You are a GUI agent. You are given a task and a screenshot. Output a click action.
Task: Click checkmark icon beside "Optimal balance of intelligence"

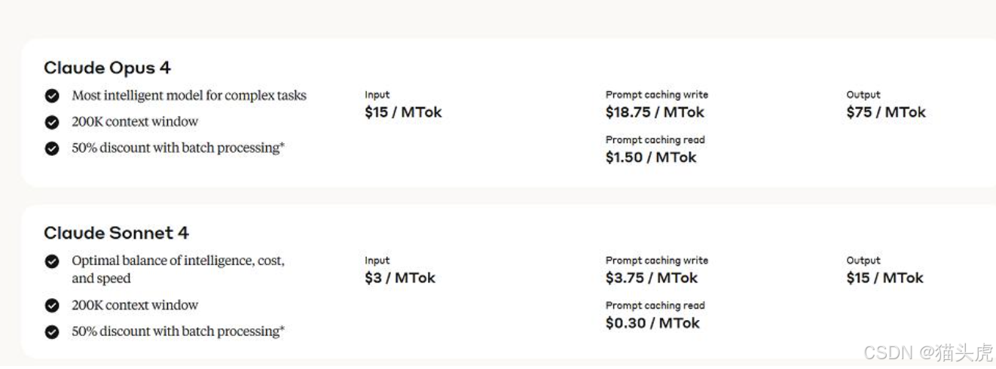tap(52, 261)
